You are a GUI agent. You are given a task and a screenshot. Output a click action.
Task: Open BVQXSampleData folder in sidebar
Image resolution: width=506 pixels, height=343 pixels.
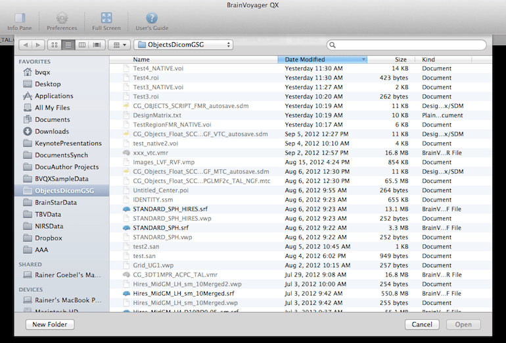pyautogui.click(x=61, y=179)
